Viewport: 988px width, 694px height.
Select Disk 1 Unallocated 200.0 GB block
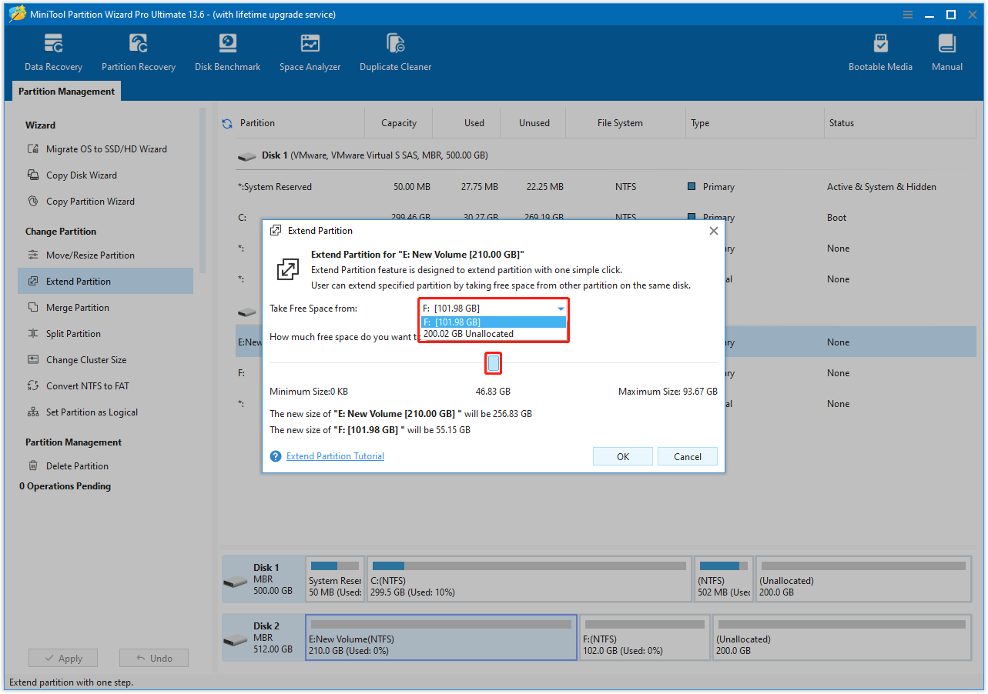coord(863,579)
